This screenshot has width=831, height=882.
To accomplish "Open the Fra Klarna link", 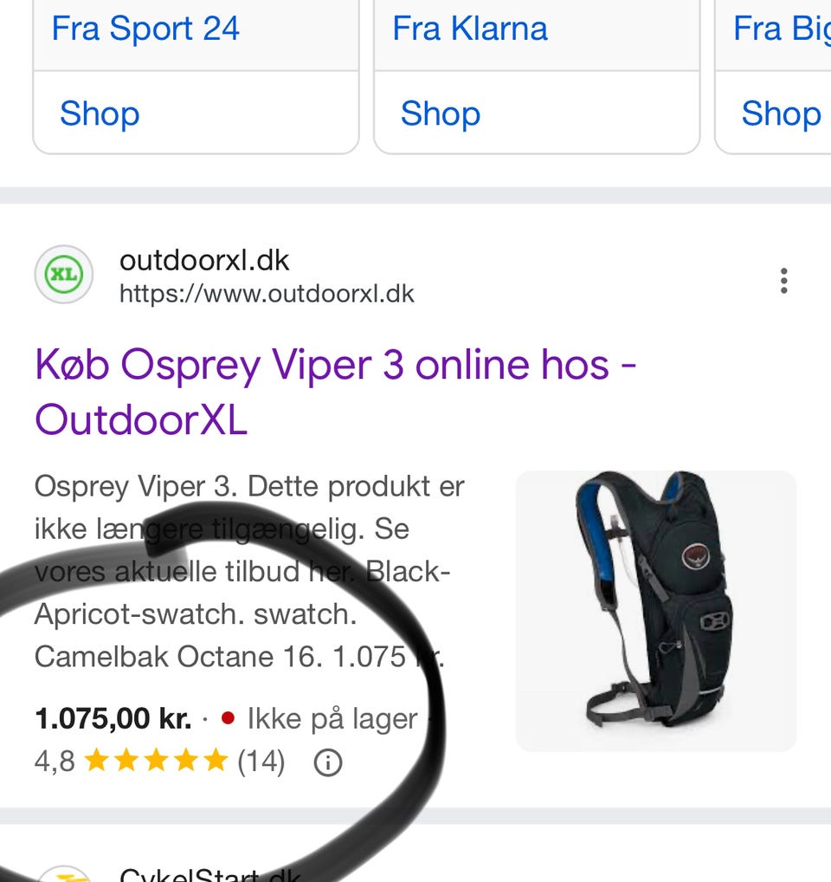I will click(x=470, y=29).
